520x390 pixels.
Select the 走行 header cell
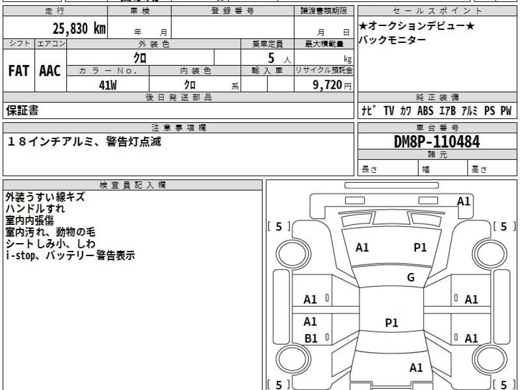tap(55, 11)
